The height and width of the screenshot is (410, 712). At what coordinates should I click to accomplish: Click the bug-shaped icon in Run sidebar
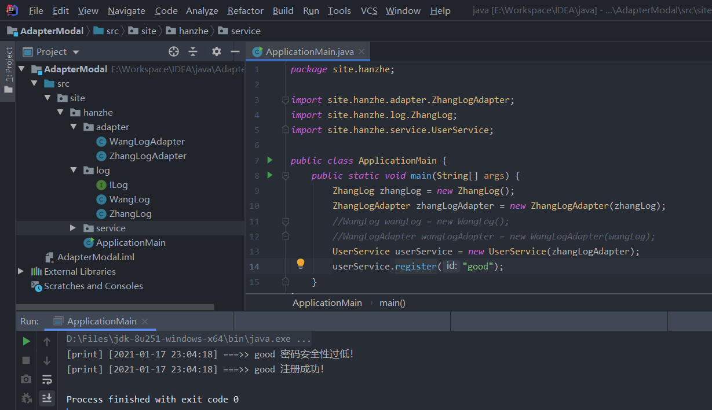[x=26, y=398]
